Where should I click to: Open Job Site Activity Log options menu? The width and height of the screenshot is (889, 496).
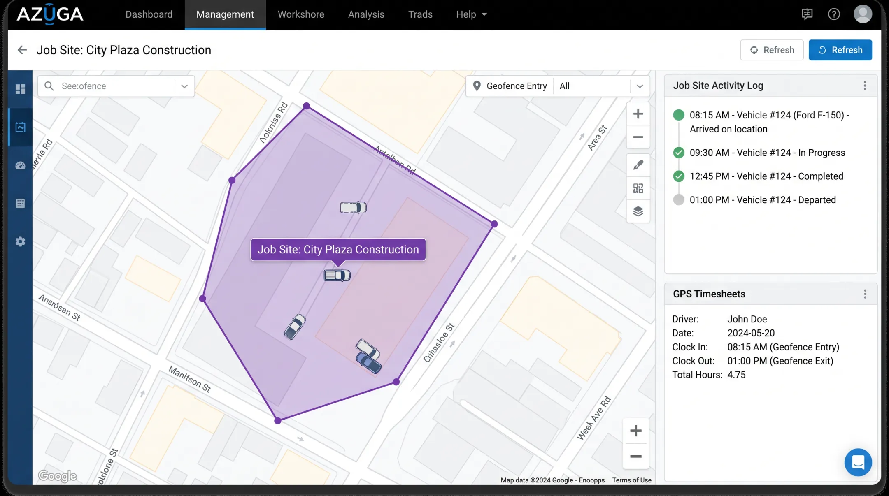865,86
